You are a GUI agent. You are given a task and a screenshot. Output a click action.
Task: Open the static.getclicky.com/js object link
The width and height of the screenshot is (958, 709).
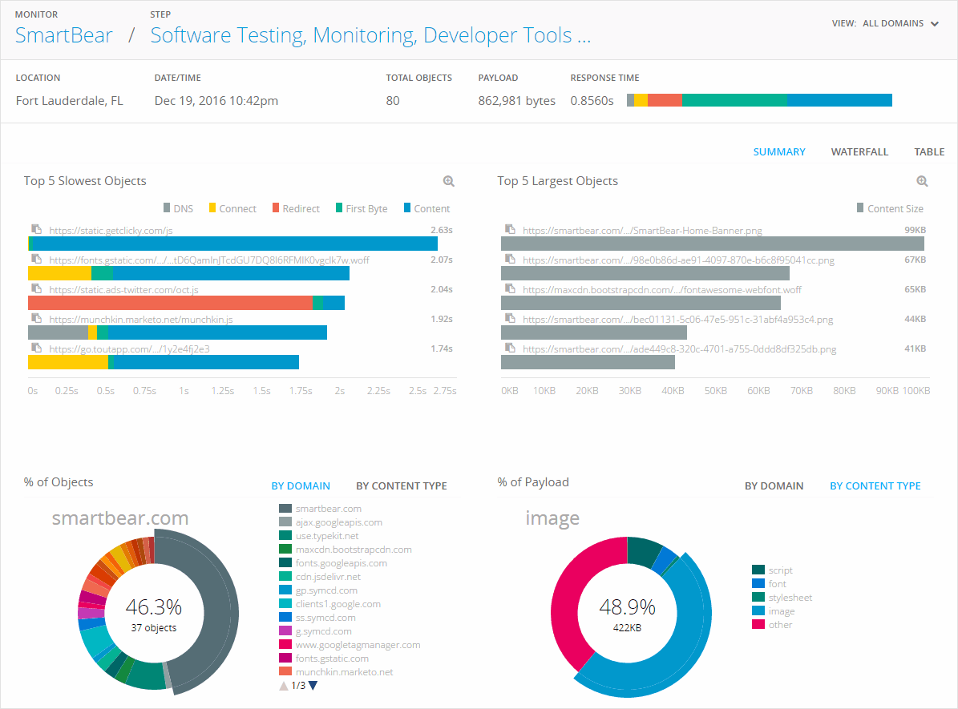point(111,230)
